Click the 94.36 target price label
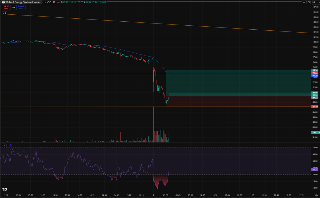 (315, 70)
